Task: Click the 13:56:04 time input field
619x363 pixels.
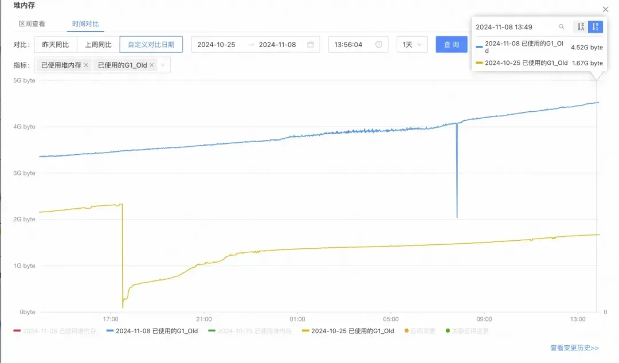Action: [351, 45]
